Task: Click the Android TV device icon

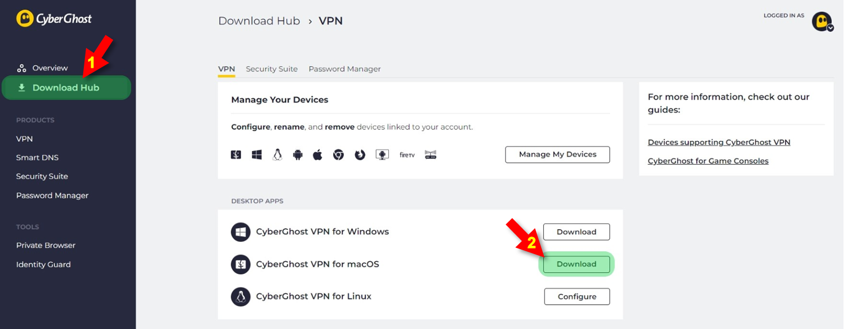Action: (382, 155)
